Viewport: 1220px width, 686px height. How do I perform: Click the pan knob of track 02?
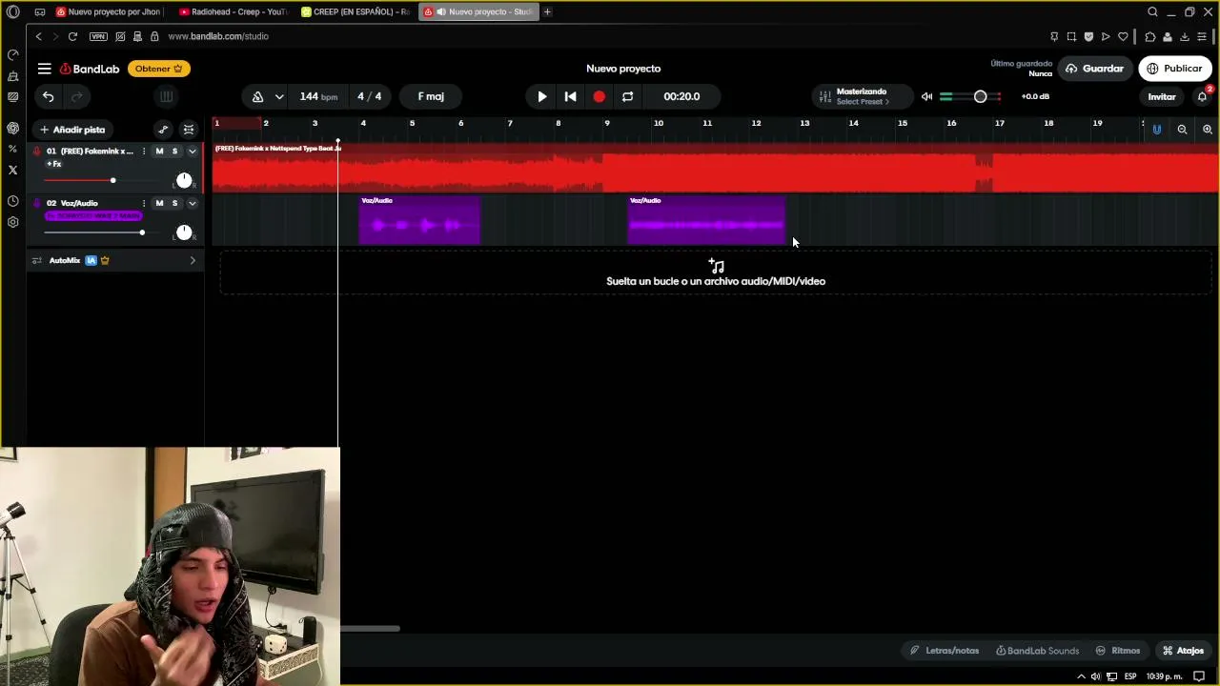coord(184,232)
